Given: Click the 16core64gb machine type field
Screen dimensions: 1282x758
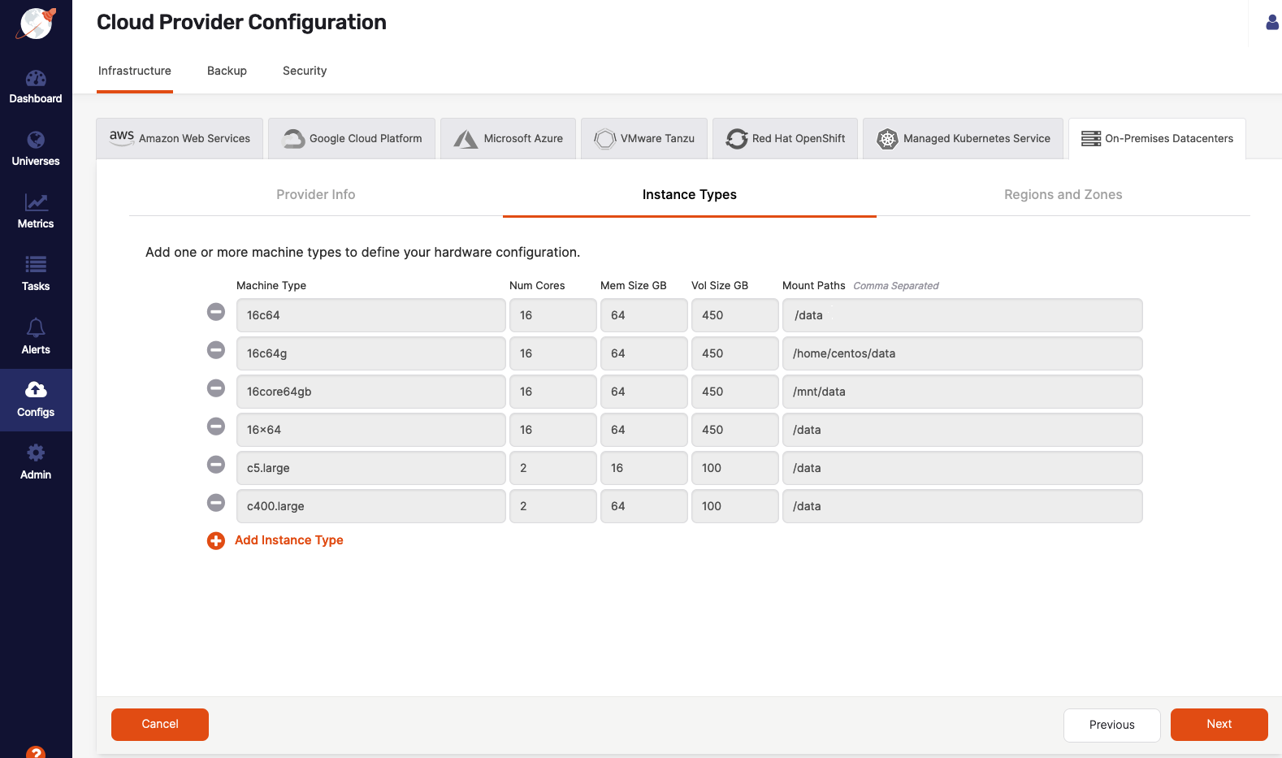Looking at the screenshot, I should point(370,392).
